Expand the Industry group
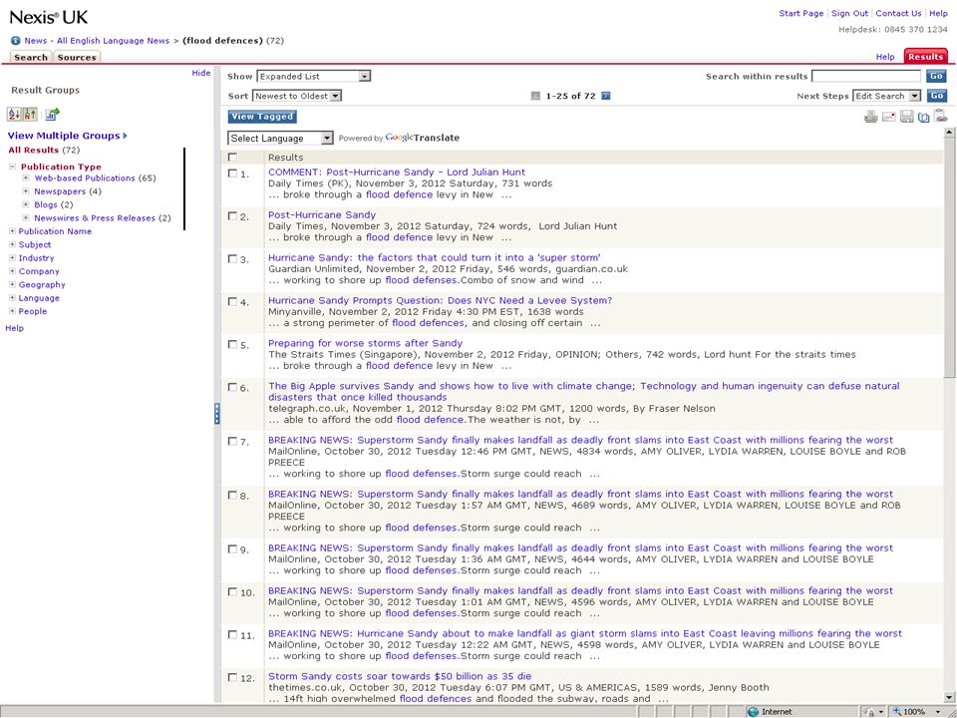Image resolution: width=957 pixels, height=718 pixels. coord(12,258)
